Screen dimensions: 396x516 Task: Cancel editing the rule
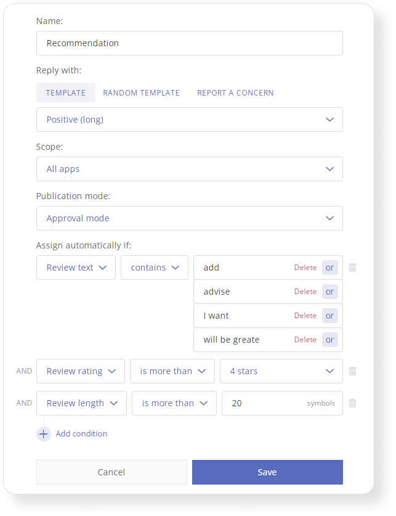pyautogui.click(x=111, y=472)
